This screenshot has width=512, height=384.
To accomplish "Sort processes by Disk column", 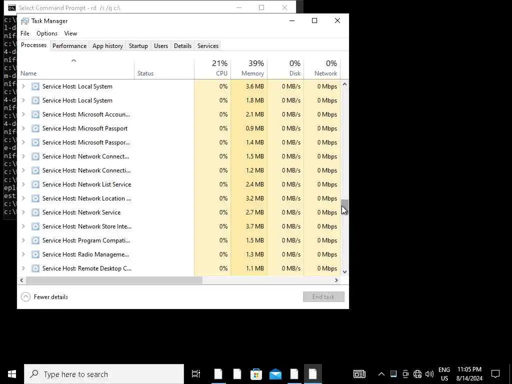I will (x=285, y=68).
